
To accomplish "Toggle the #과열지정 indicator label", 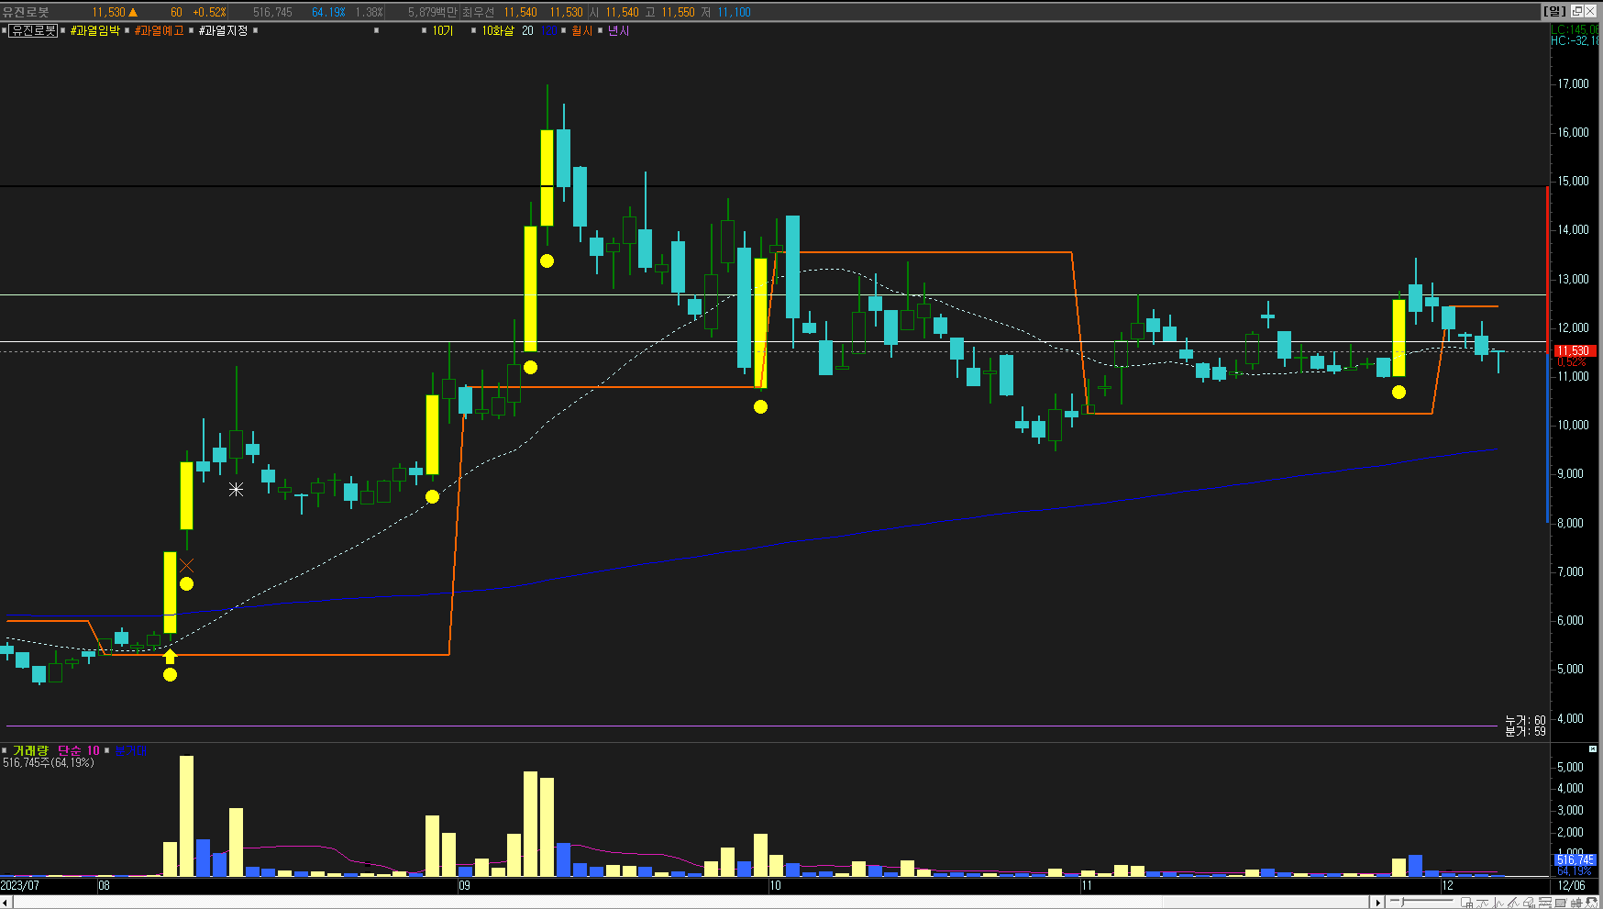I will [223, 30].
